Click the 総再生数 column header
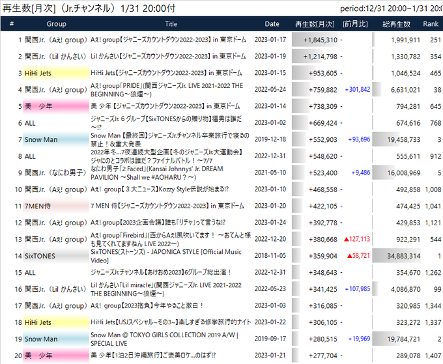443x364 pixels. click(x=396, y=24)
